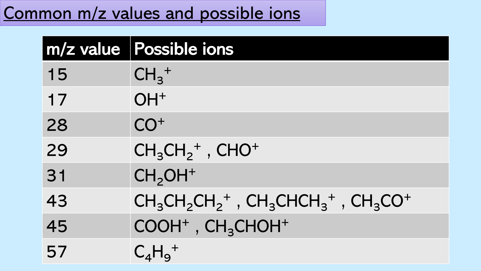Image resolution: width=481 pixels, height=271 pixels.
Task: Select the 'm/z value' header cell
Action: (86, 48)
